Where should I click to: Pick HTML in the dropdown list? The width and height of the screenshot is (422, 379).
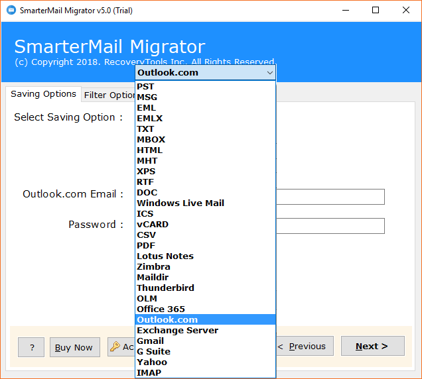205,150
